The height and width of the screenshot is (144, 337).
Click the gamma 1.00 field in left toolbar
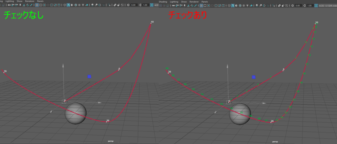pos(145,6)
